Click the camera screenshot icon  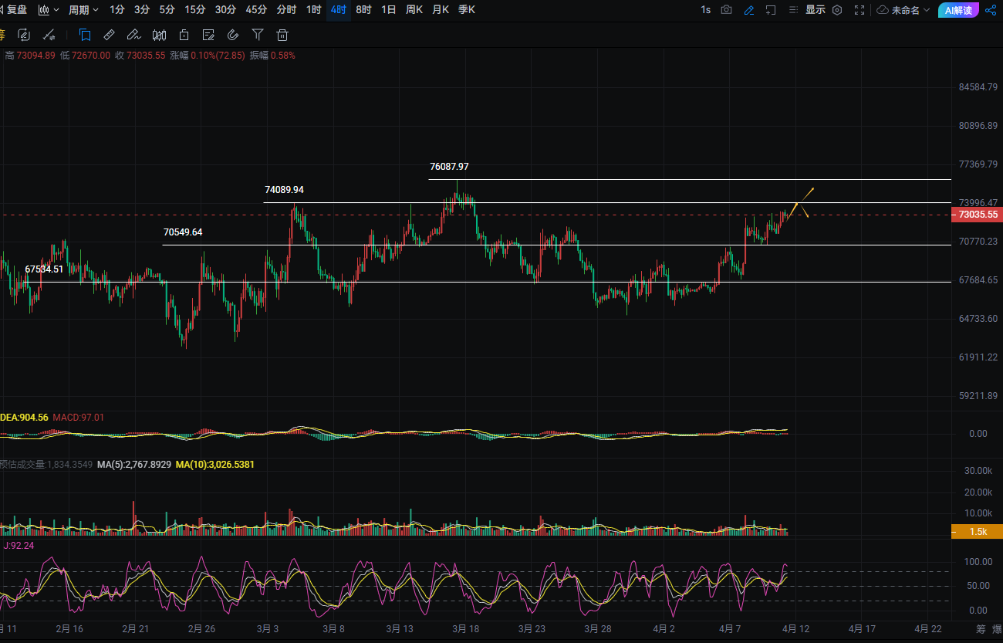(726, 10)
